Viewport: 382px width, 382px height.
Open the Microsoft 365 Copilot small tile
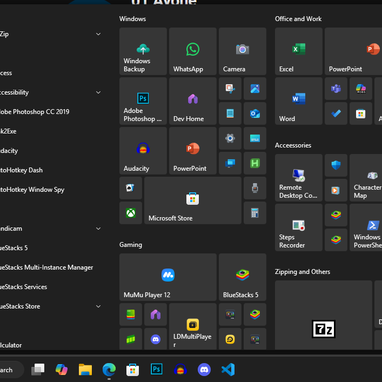pos(361,89)
